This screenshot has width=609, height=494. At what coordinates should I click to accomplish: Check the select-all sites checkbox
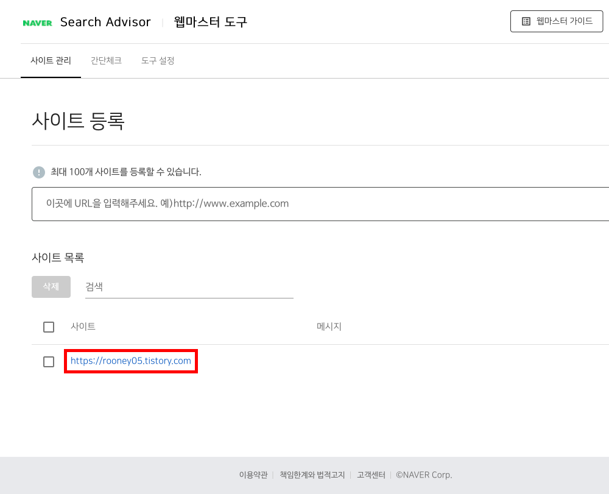[x=49, y=327]
